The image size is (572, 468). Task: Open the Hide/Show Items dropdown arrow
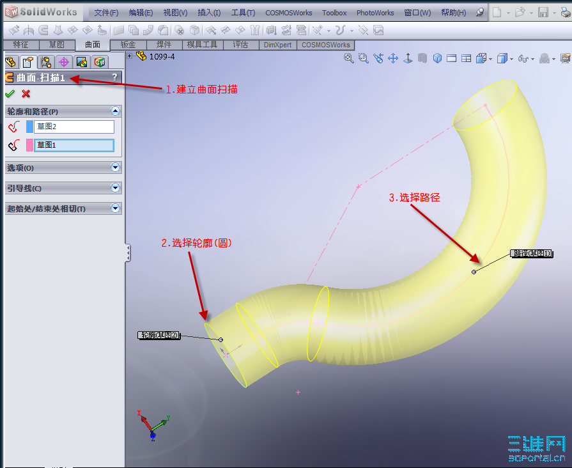point(532,59)
